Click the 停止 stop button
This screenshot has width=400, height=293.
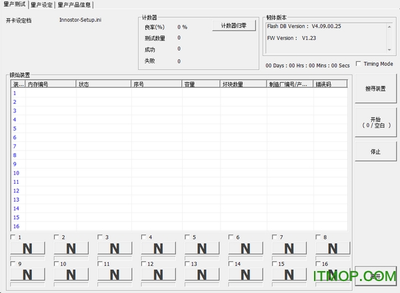[x=375, y=152]
